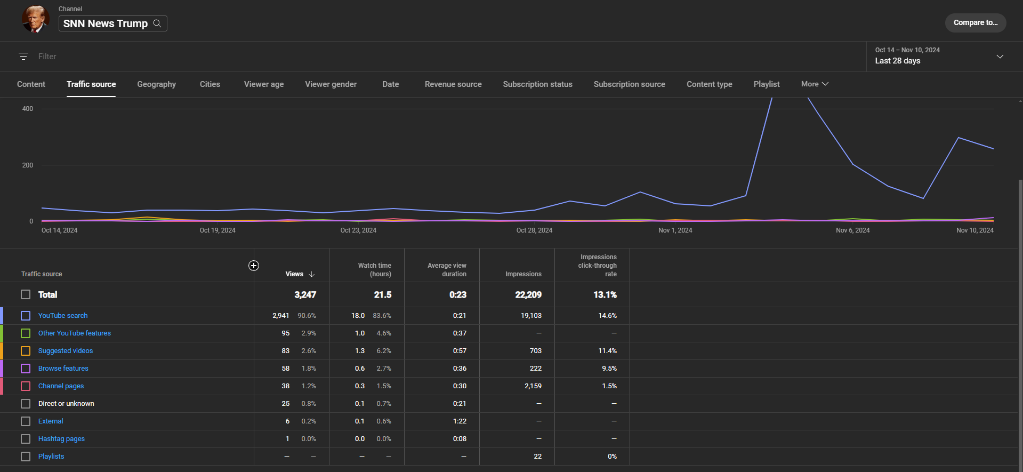Open the More tabs dropdown
Viewport: 1023px width, 472px height.
[x=815, y=84]
